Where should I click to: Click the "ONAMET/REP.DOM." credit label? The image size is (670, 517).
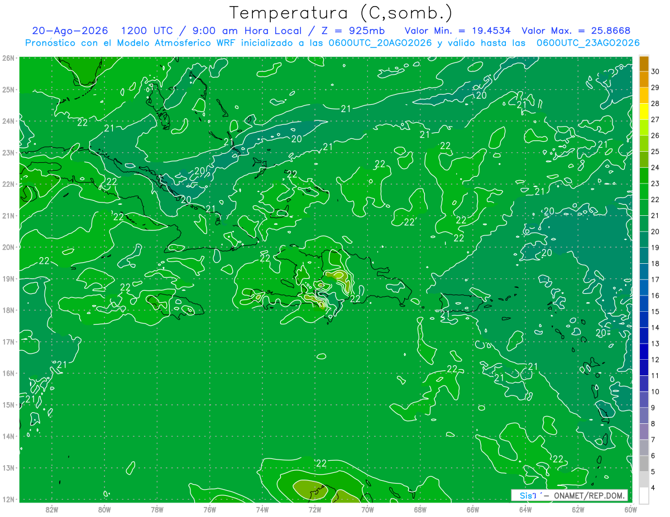590,495
